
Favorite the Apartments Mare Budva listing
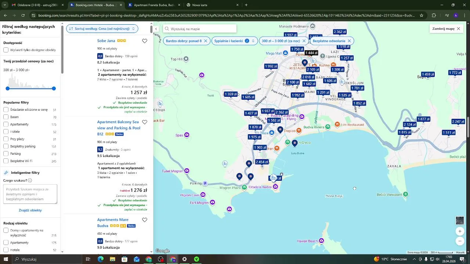pos(145,220)
